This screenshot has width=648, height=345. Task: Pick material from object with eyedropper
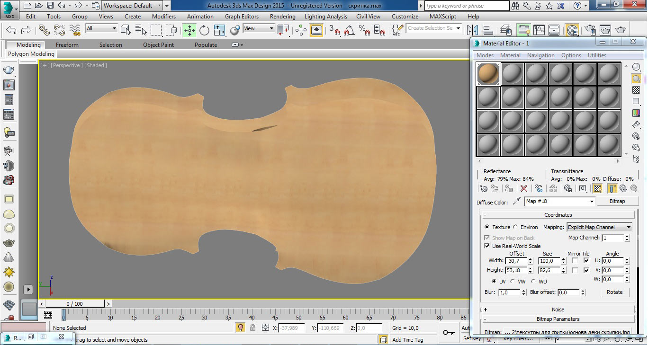516,201
